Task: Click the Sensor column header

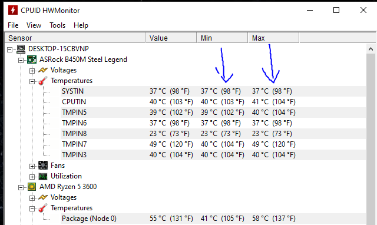Action: click(75, 38)
